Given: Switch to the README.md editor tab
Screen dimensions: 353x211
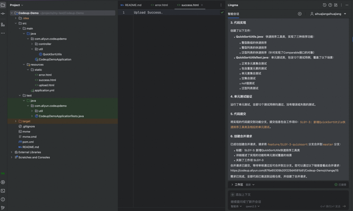Looking at the screenshot, I should tap(131, 5).
